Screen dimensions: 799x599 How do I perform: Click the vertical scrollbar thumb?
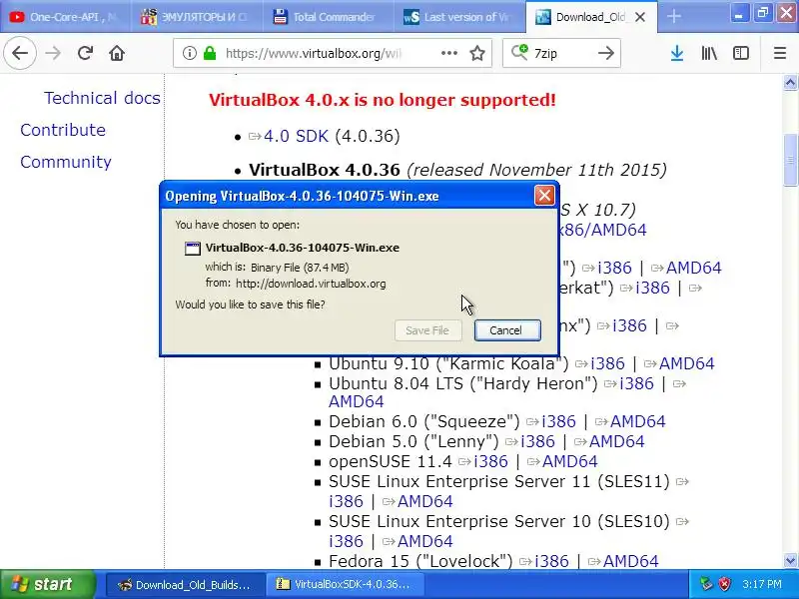(x=790, y=160)
